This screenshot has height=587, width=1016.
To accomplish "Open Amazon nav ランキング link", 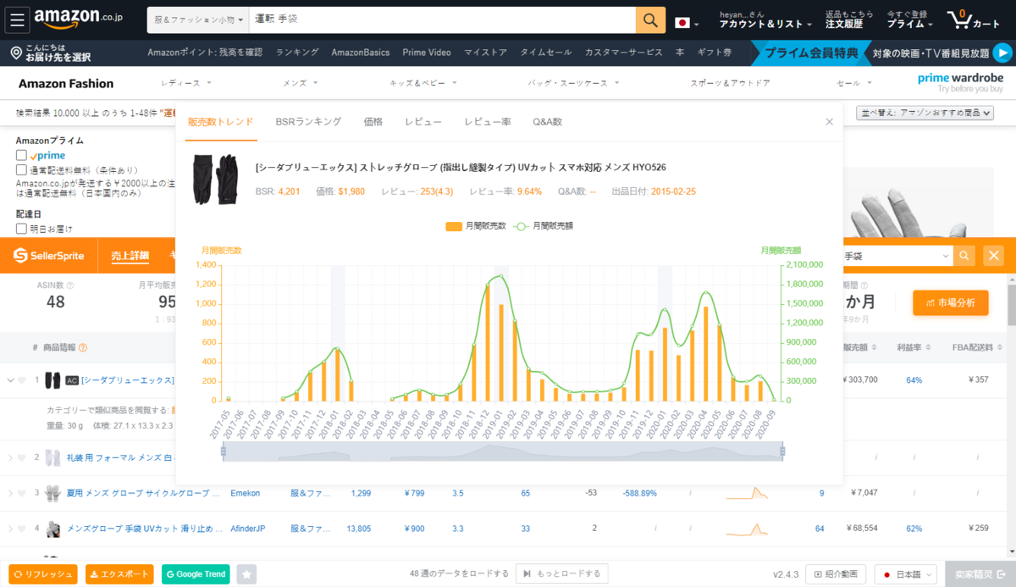I will (297, 53).
